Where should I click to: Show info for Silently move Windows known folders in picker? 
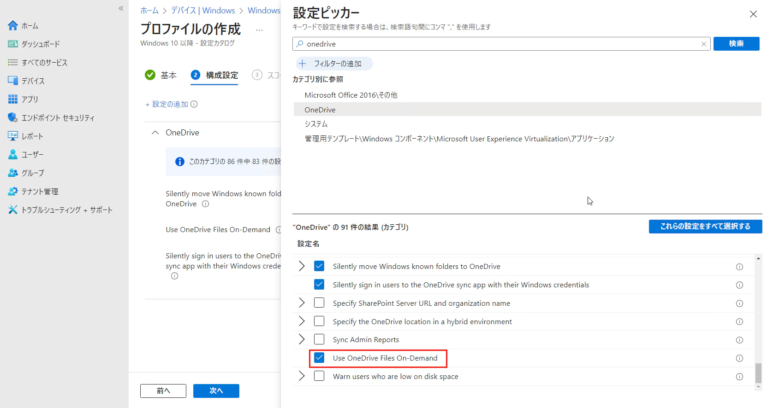click(x=739, y=267)
